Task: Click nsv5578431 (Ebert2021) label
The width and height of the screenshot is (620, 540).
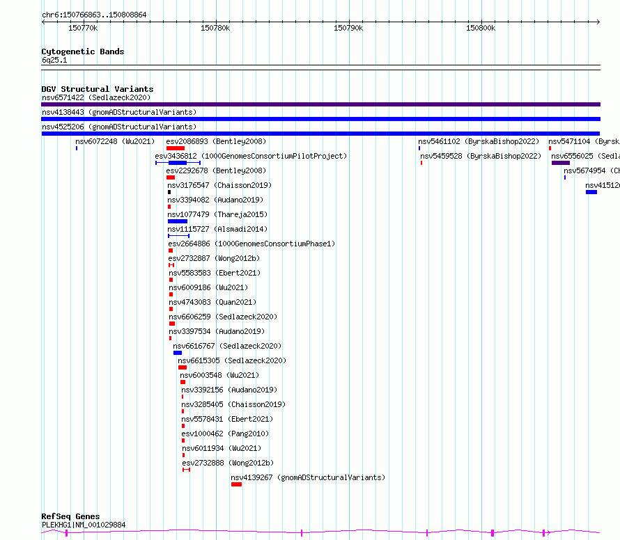Action: [227, 419]
